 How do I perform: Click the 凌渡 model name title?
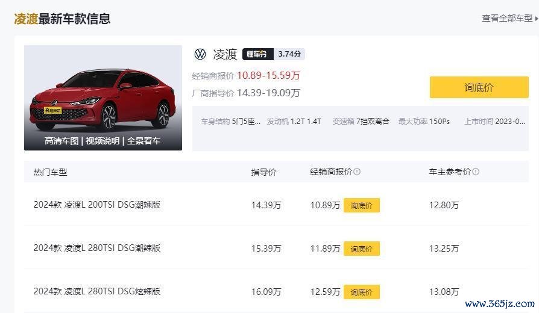click(225, 54)
